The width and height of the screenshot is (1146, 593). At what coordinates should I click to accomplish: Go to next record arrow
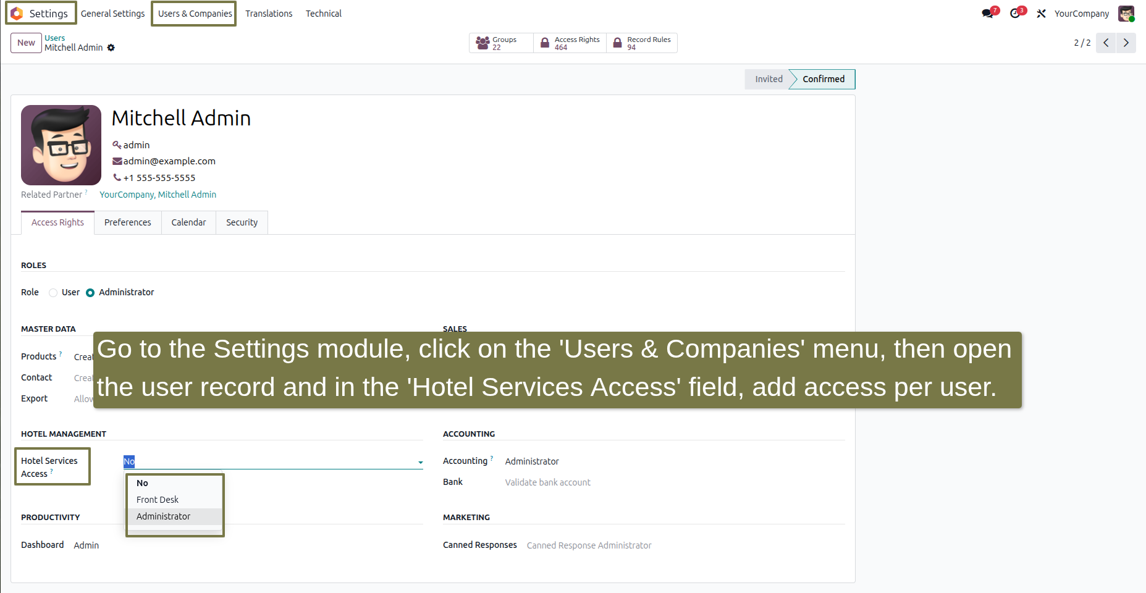click(x=1126, y=43)
